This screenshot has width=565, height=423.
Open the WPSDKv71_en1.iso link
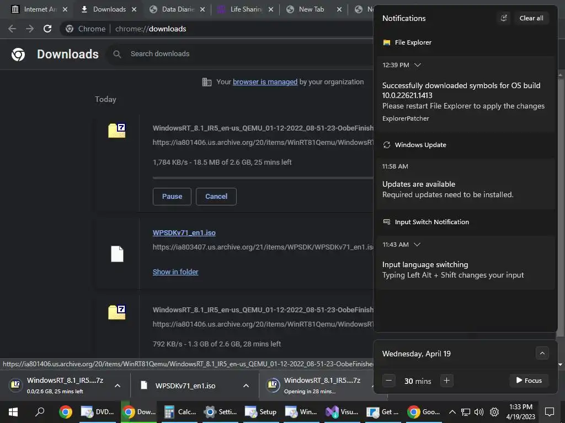pos(184,233)
